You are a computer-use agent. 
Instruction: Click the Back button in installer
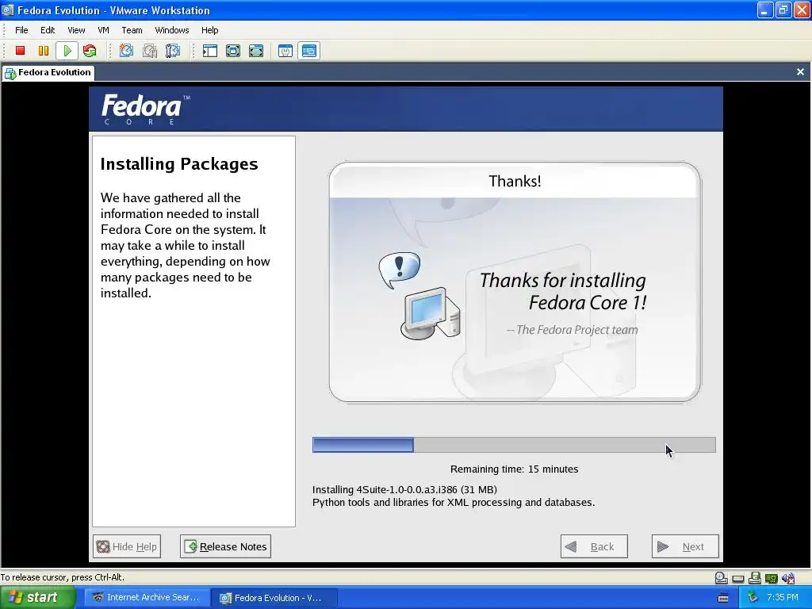coord(594,546)
